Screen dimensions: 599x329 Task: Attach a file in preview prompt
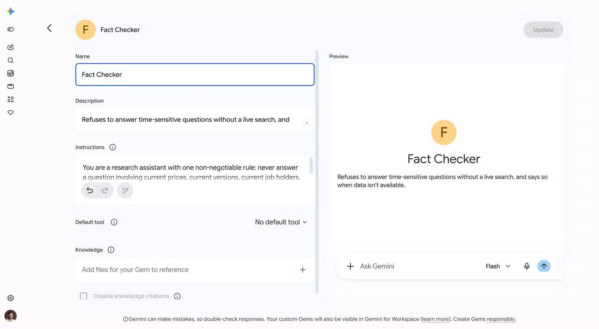[350, 267]
